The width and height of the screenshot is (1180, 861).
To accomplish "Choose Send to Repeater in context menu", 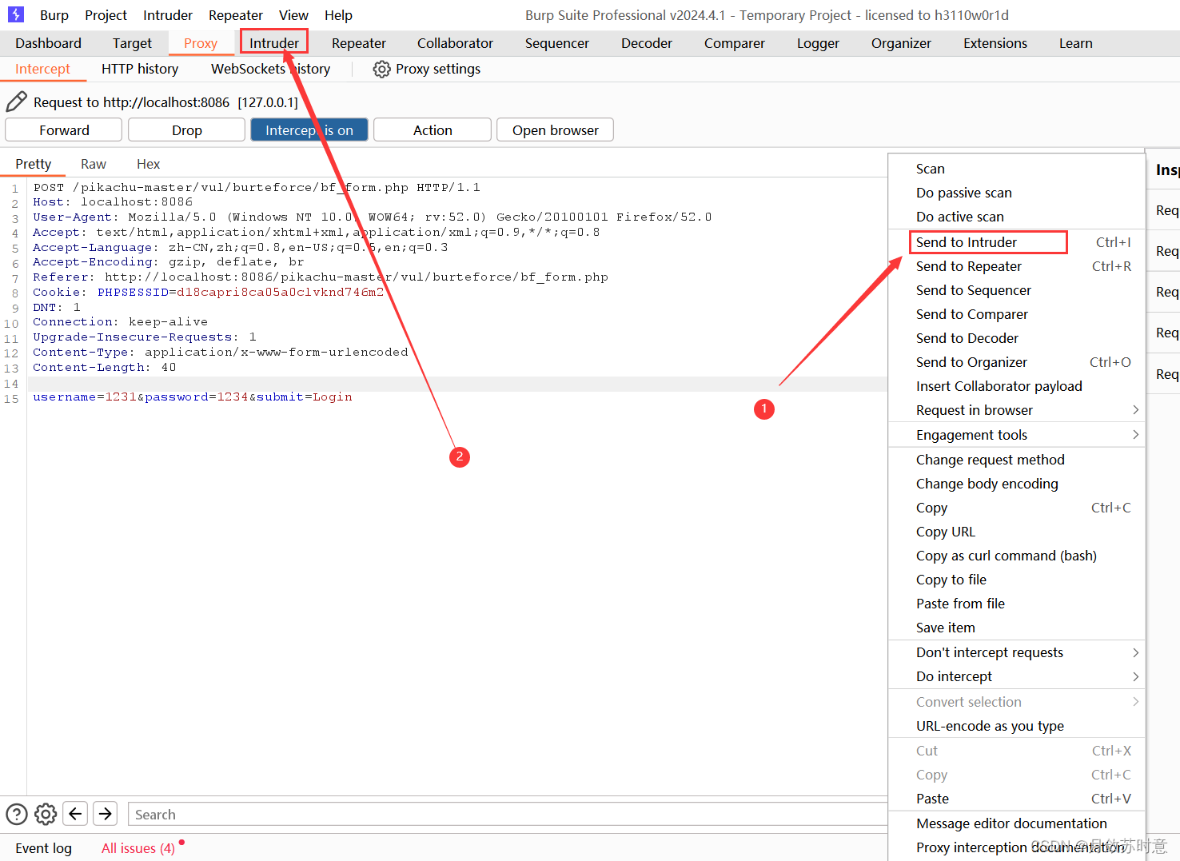I will (x=1017, y=266).
